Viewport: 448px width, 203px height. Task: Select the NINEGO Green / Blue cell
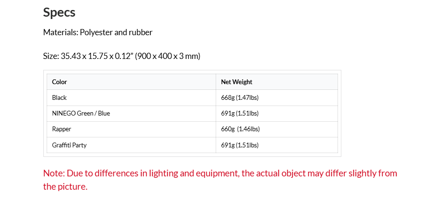click(x=81, y=113)
